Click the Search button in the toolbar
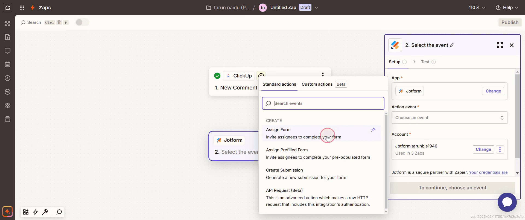Viewport: 525px width, 220px height. 45,22
